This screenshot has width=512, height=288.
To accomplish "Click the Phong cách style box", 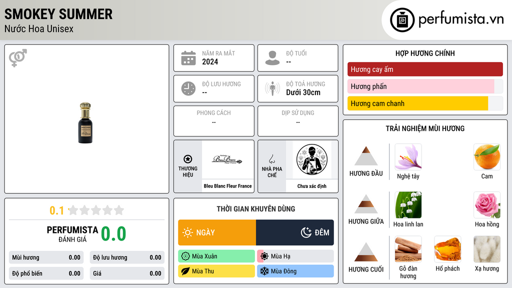I will (x=214, y=121).
